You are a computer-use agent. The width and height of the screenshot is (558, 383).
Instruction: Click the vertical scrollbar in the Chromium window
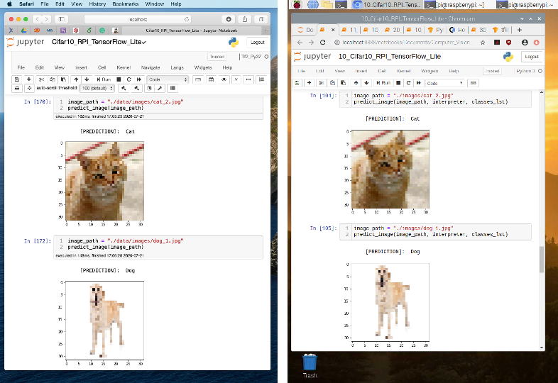coord(542,259)
